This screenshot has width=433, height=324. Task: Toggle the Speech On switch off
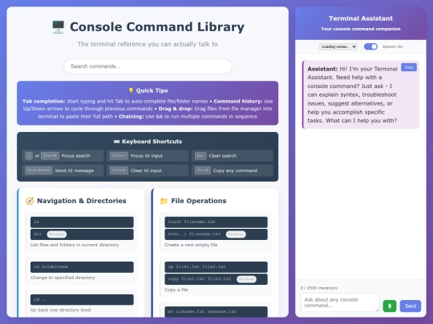(x=370, y=46)
